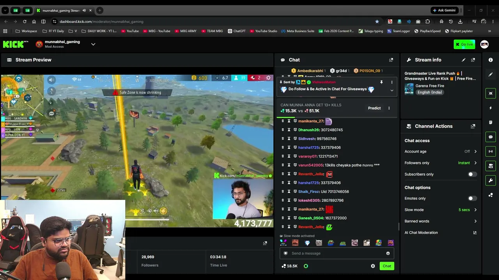
Task: Toggle Emotes only chat
Action: tap(472, 198)
